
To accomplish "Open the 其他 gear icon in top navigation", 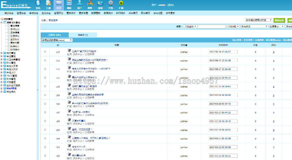I will (x=111, y=3).
